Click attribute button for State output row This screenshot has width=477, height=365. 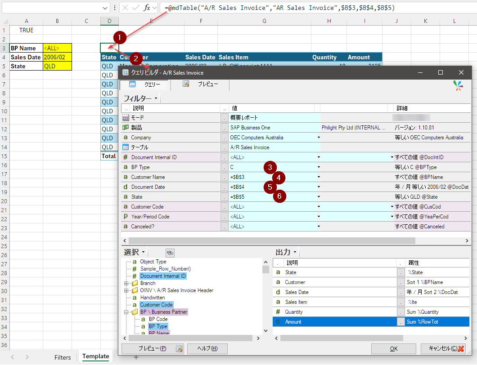pos(401,272)
